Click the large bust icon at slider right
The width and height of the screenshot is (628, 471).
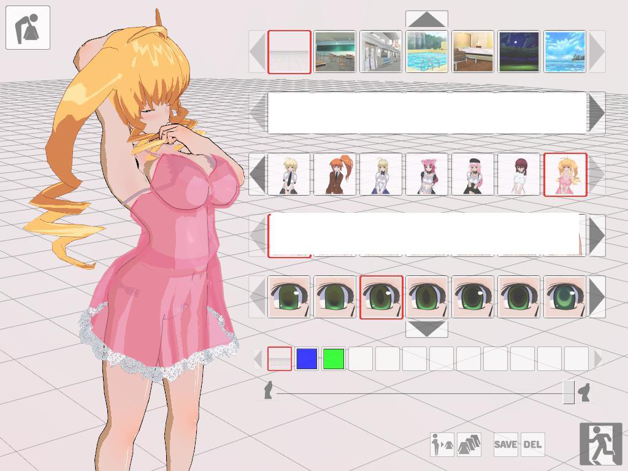point(584,392)
